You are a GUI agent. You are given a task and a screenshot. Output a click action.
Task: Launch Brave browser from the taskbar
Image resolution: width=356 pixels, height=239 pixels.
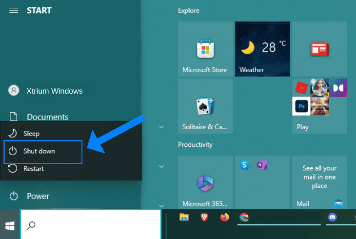point(204,217)
